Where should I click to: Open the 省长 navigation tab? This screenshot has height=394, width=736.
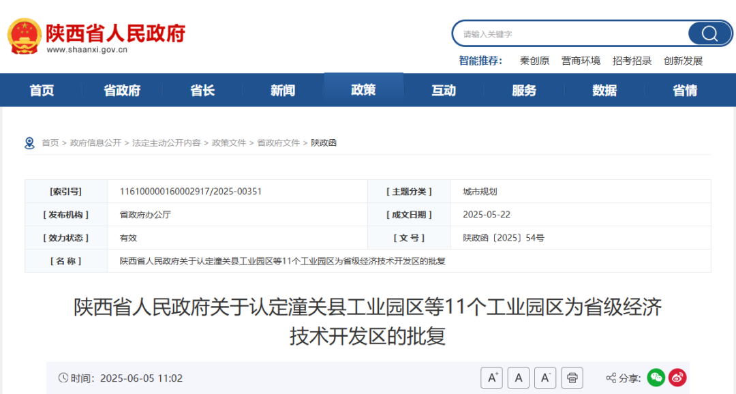(202, 90)
